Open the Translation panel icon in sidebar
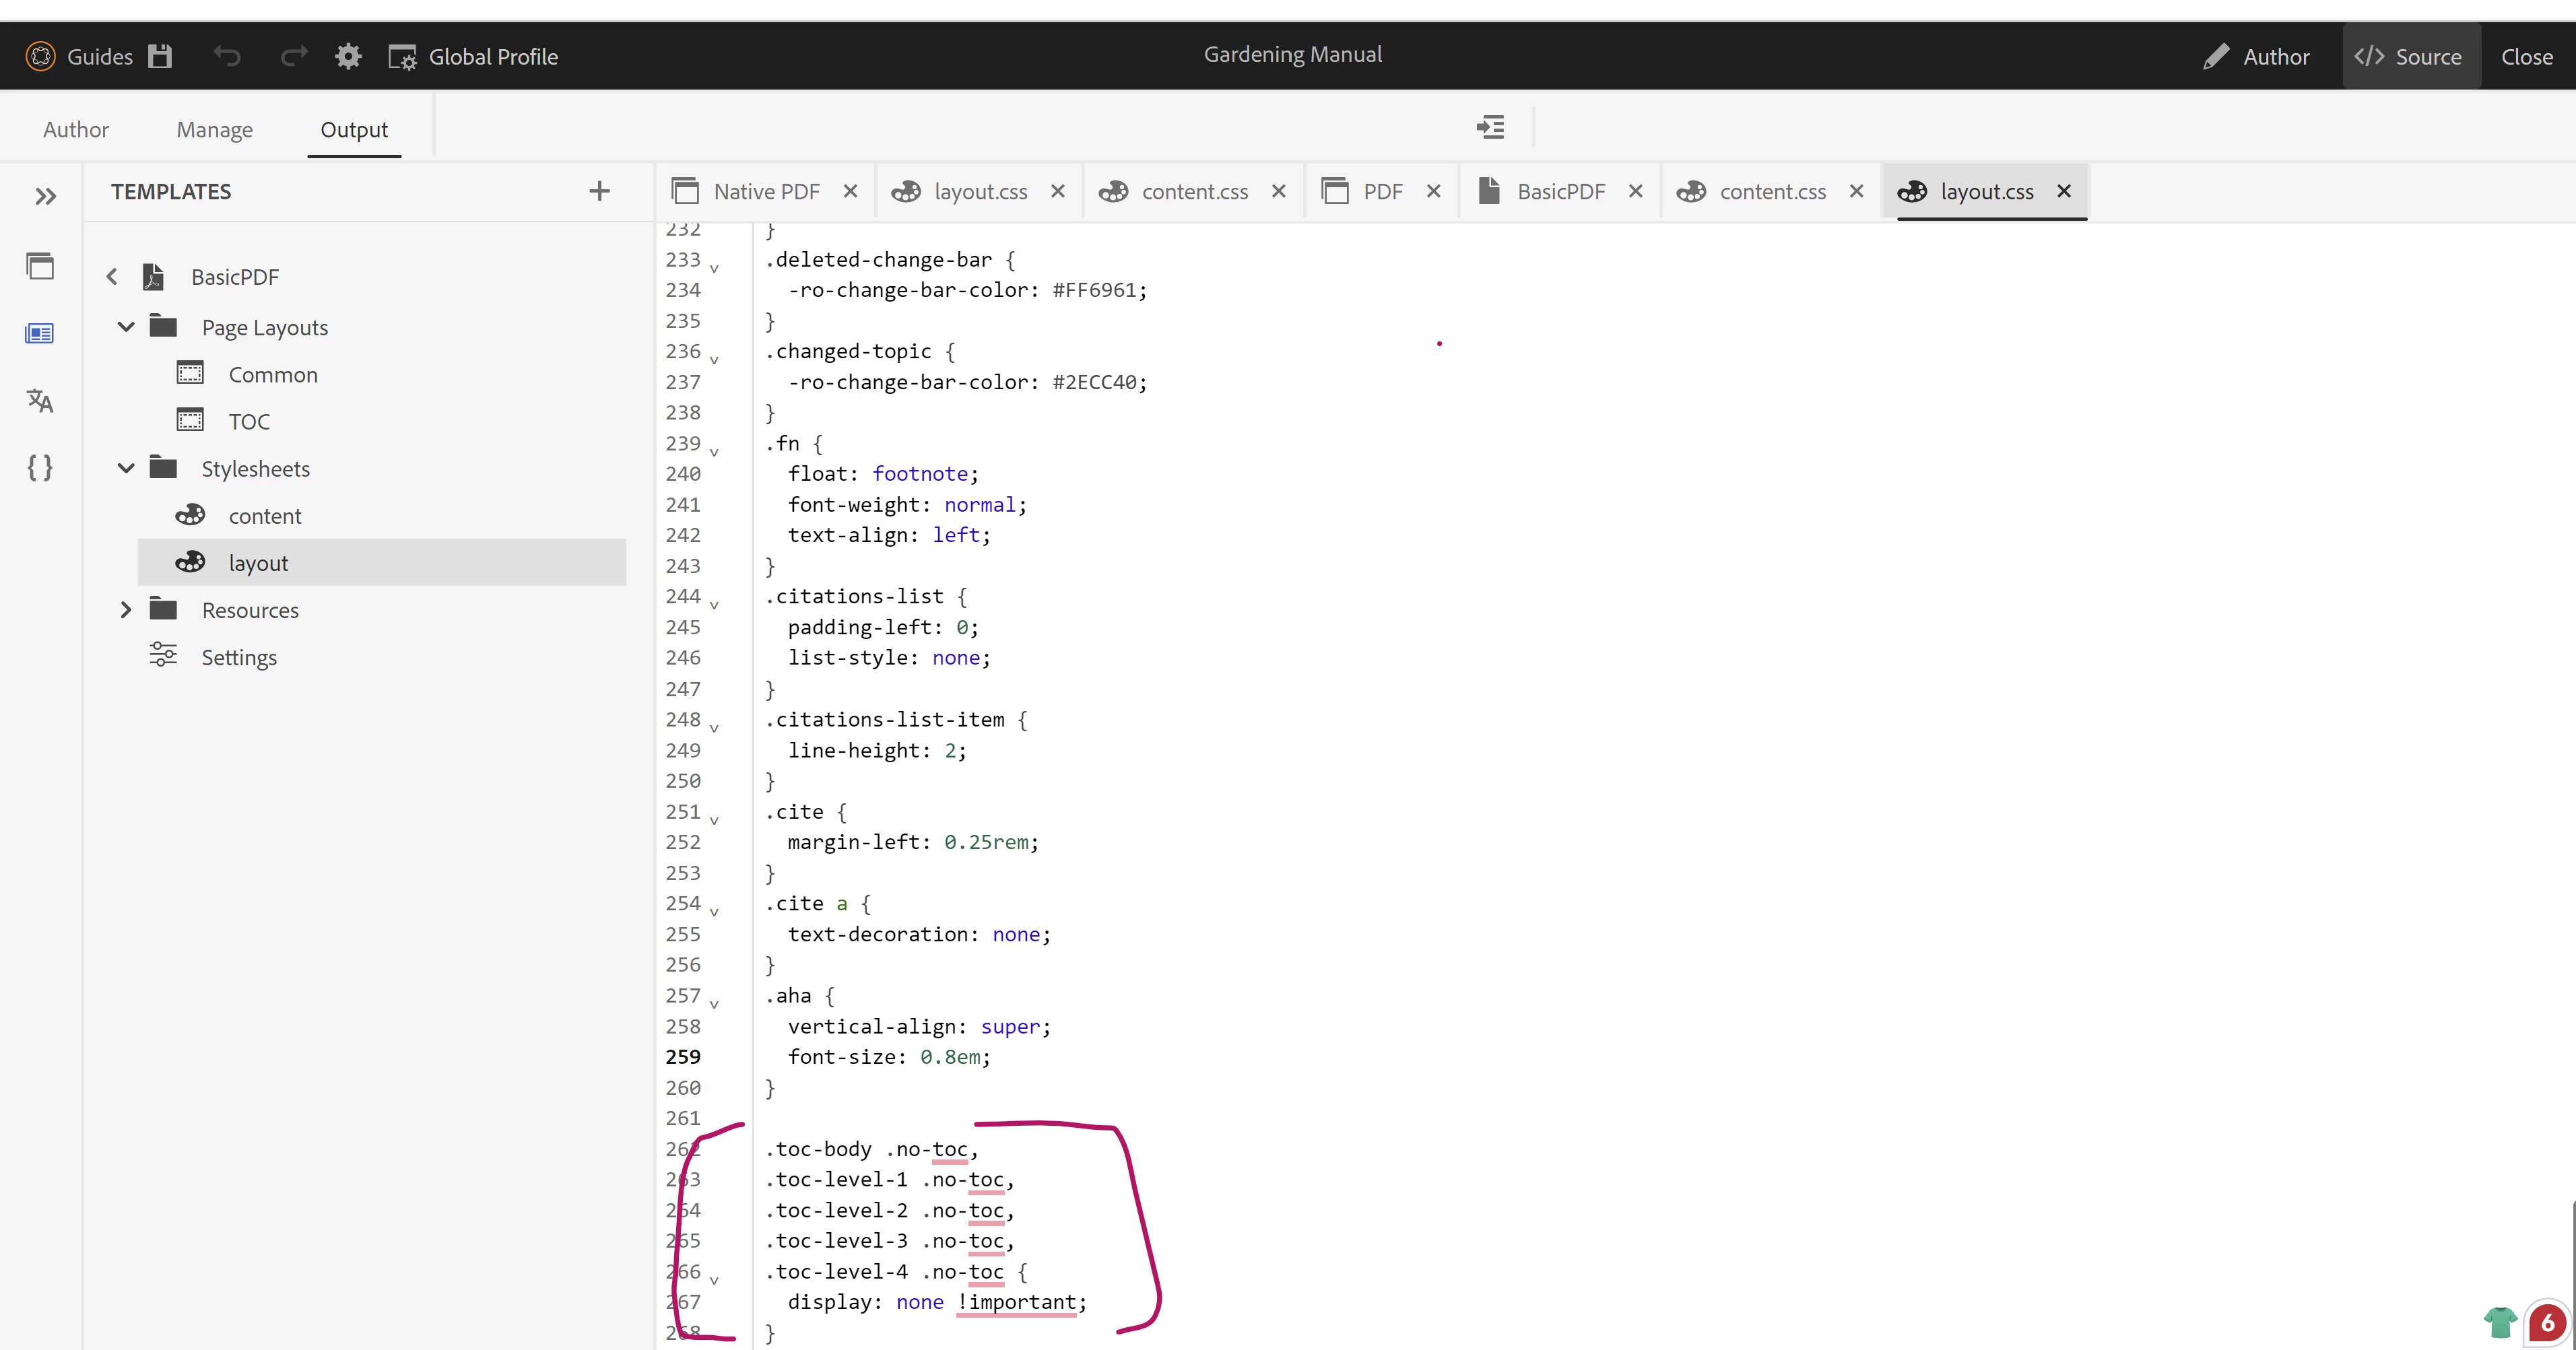 coord(40,401)
